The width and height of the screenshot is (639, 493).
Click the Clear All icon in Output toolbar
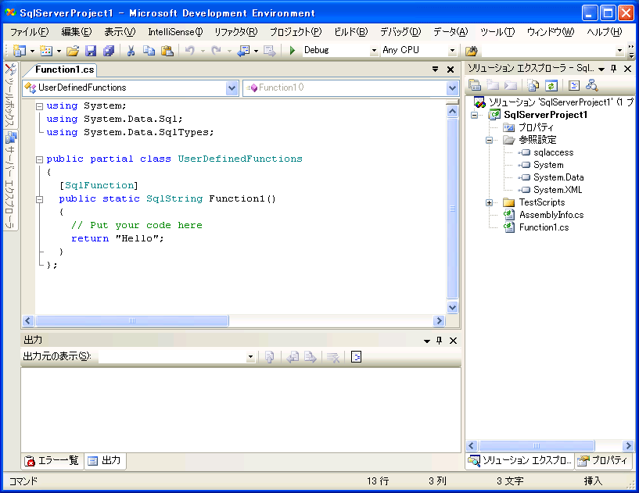pyautogui.click(x=333, y=357)
